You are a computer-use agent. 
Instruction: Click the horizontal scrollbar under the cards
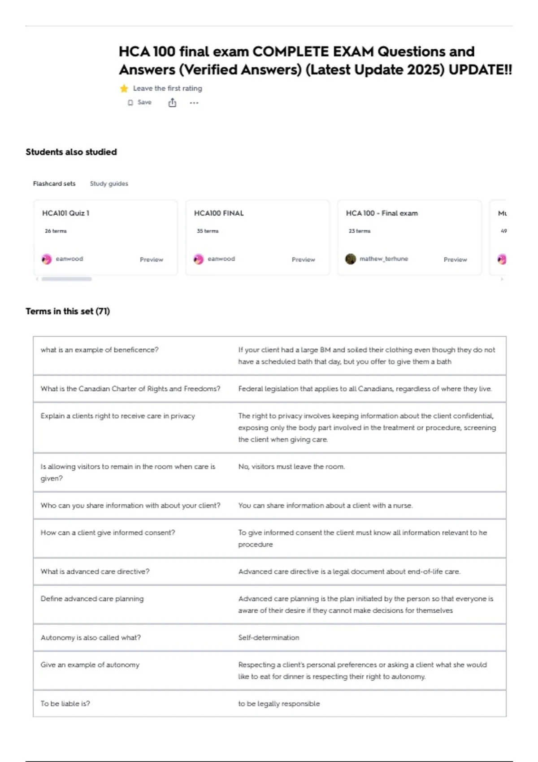point(66,279)
